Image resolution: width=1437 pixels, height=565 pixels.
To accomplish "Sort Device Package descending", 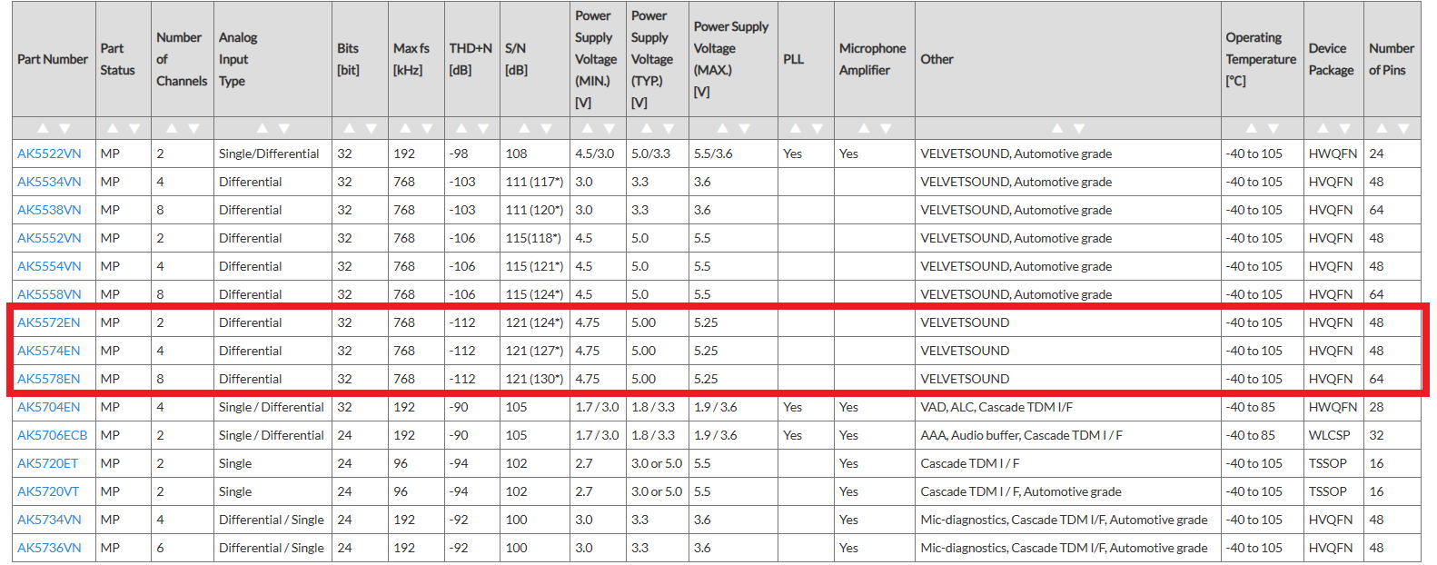I will tap(1345, 128).
